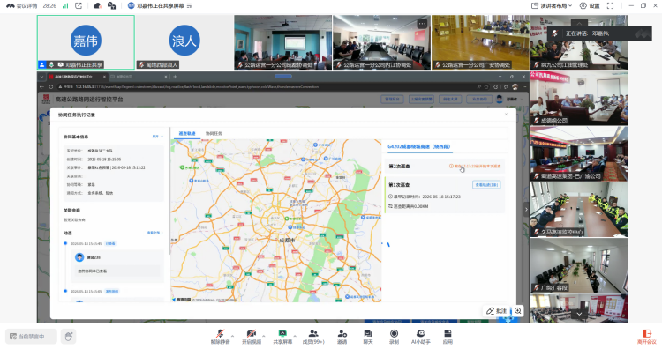Click the browser reload icon in shared window
The height and width of the screenshot is (349, 662).
(x=50, y=87)
